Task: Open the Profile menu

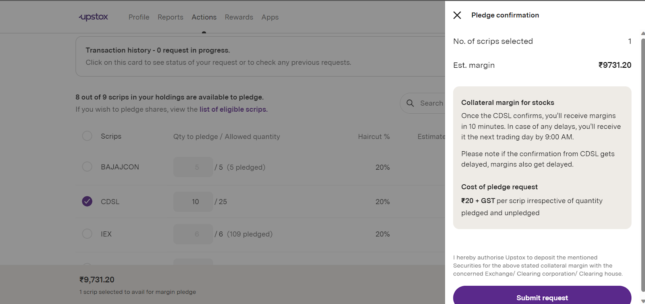Action: click(x=139, y=17)
